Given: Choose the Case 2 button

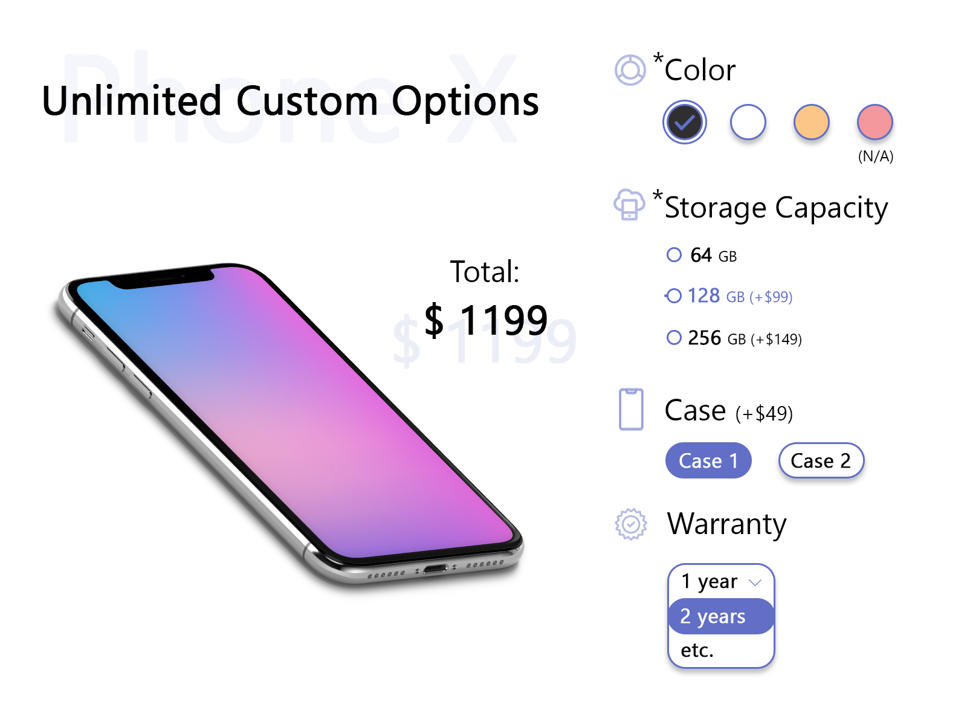Looking at the screenshot, I should click(x=821, y=461).
